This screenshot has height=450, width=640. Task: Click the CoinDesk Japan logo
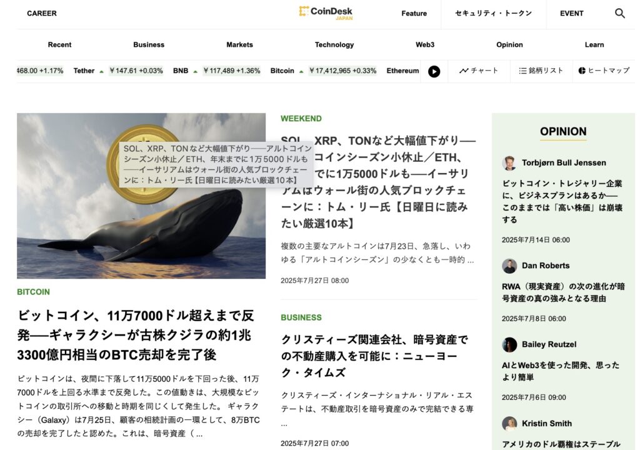(x=325, y=13)
